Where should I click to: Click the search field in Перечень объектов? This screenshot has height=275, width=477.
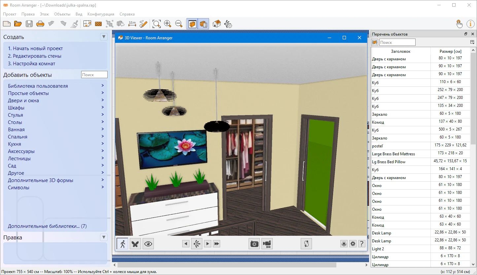[397, 42]
